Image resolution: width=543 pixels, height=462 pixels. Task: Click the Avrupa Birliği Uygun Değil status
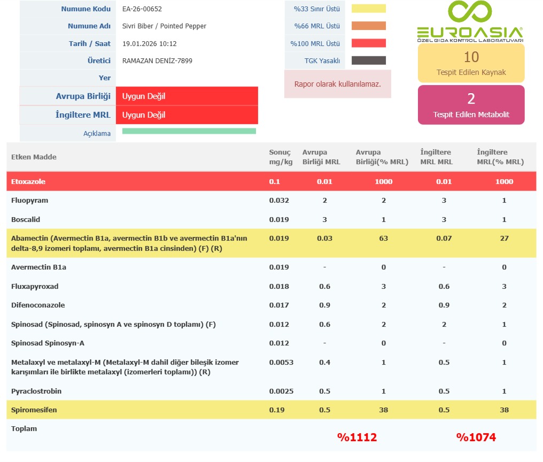(187, 96)
